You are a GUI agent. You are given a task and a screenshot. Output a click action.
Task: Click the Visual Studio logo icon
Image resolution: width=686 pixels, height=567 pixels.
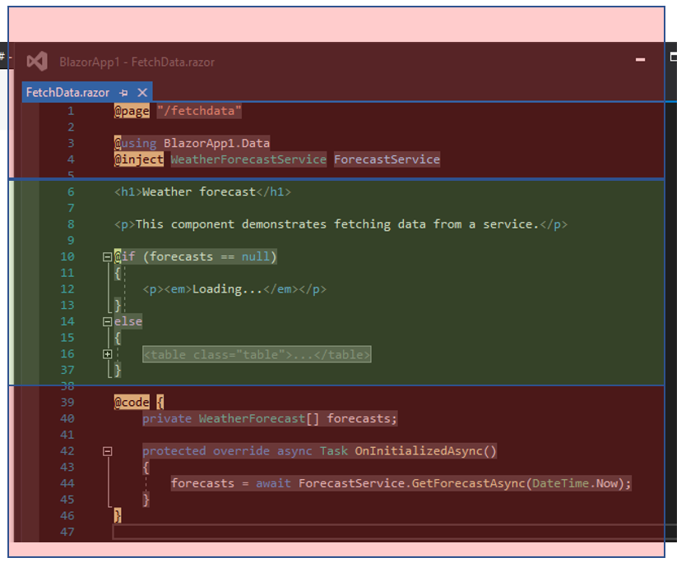[x=37, y=62]
